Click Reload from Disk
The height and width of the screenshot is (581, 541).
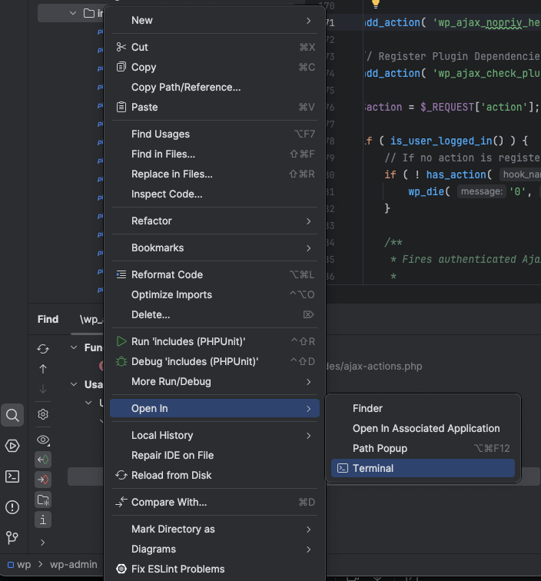[171, 476]
